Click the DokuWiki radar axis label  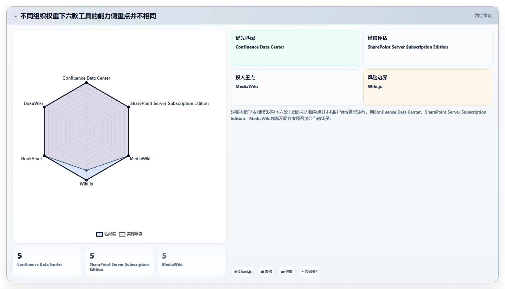[x=33, y=103]
